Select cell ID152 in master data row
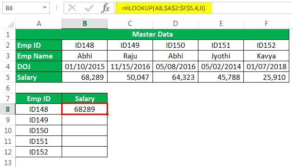Image resolution: width=293 pixels, height=167 pixels. (266, 45)
